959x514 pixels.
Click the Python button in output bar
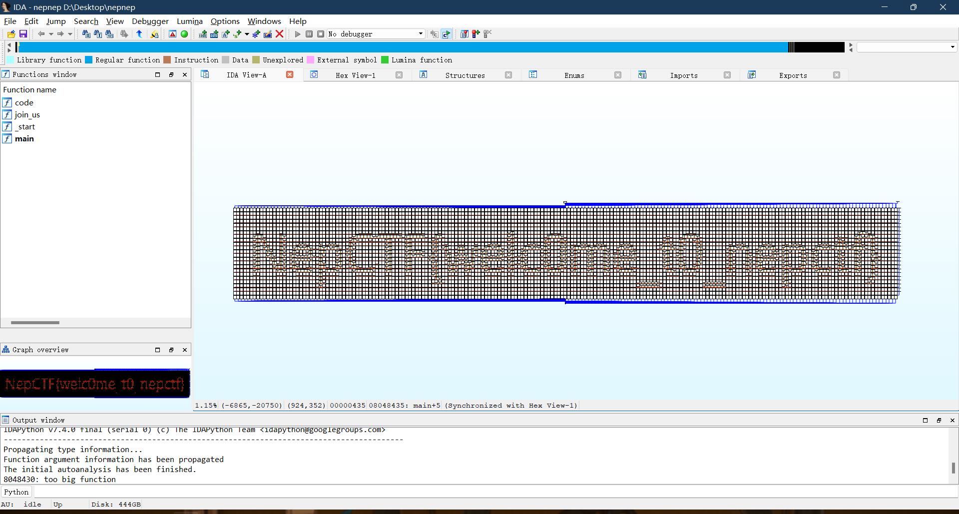(16, 492)
